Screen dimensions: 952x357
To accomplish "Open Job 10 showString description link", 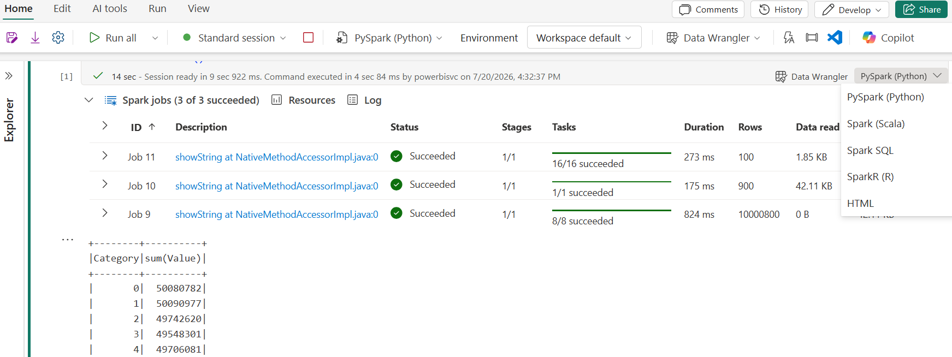I will (277, 186).
